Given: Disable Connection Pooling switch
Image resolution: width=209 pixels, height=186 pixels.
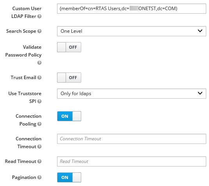Looking at the screenshot, I should tap(69, 116).
